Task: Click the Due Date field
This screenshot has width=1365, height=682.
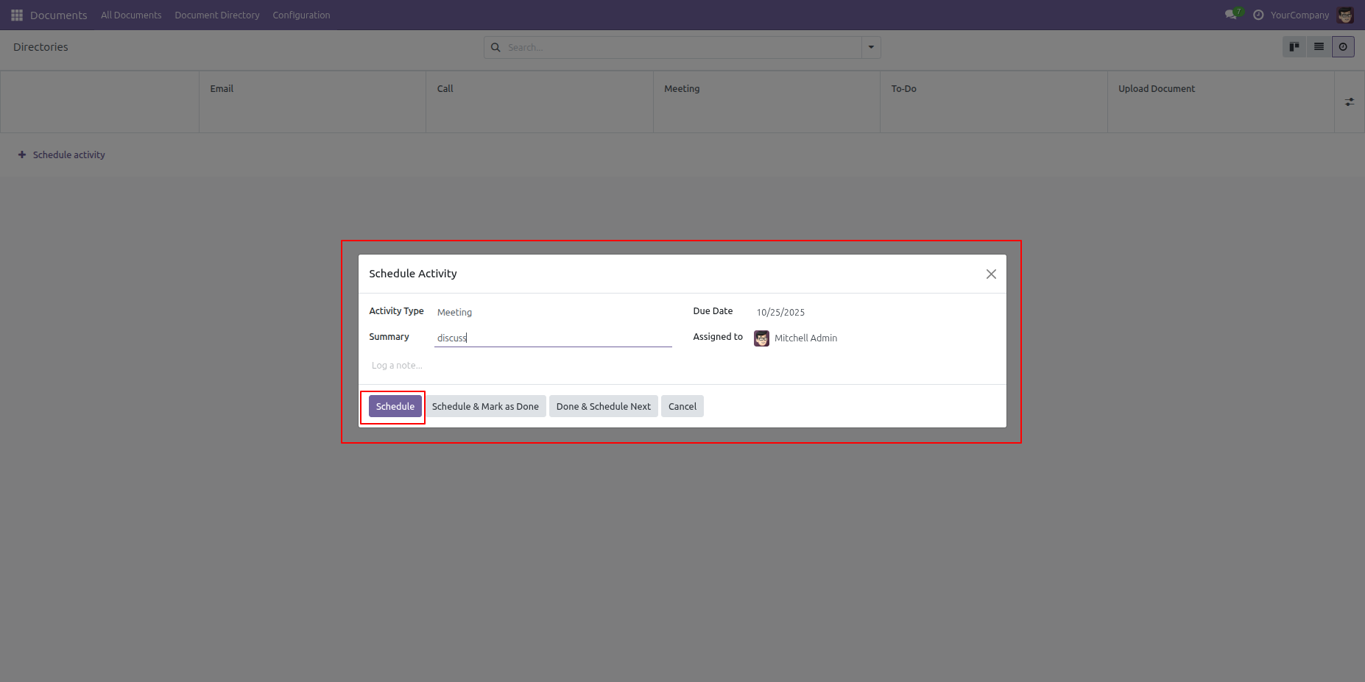Action: click(869, 313)
